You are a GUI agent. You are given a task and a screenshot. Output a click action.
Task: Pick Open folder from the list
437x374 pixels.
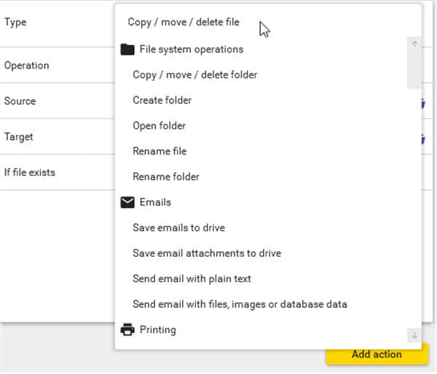pyautogui.click(x=159, y=125)
